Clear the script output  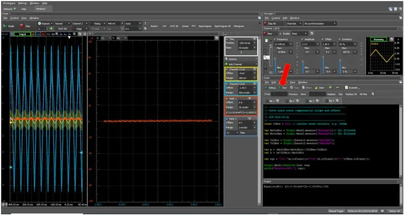[x=320, y=88]
